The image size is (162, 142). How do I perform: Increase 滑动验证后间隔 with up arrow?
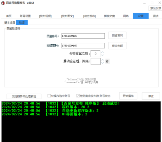[x=103, y=60]
